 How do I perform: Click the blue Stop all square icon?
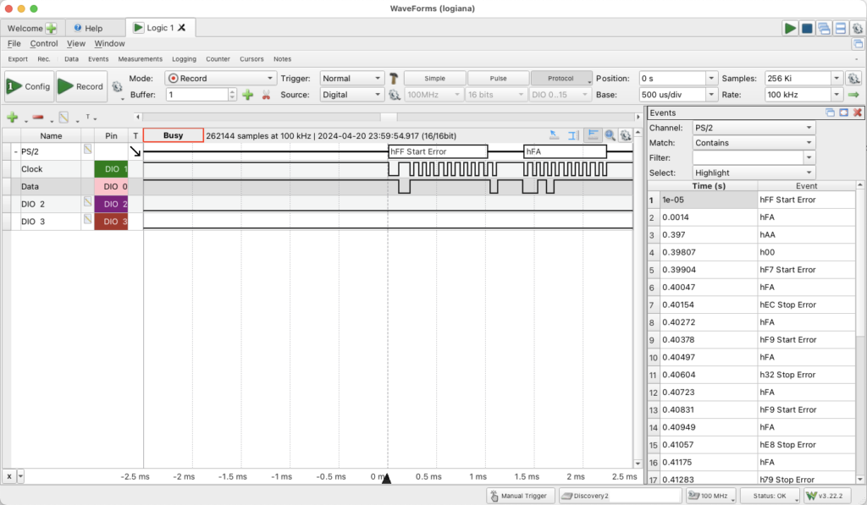tap(807, 28)
